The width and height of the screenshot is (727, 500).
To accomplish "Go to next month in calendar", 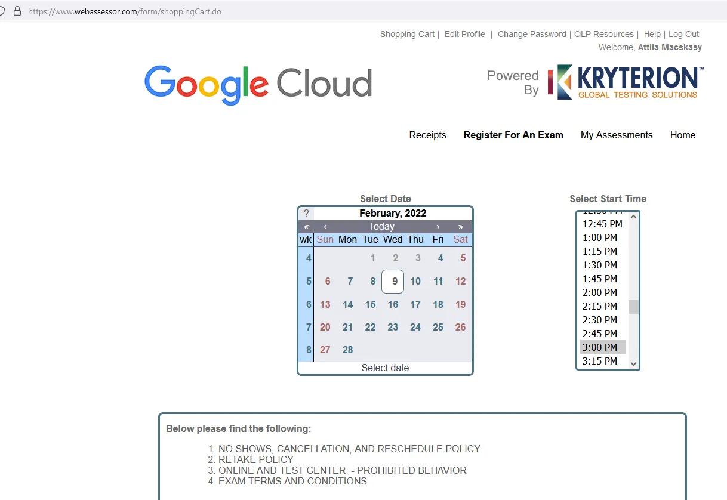I will [438, 227].
